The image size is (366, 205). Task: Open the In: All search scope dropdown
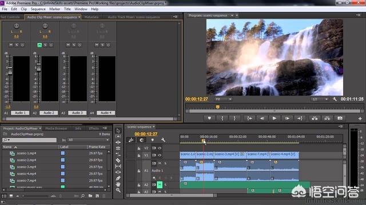[89, 140]
